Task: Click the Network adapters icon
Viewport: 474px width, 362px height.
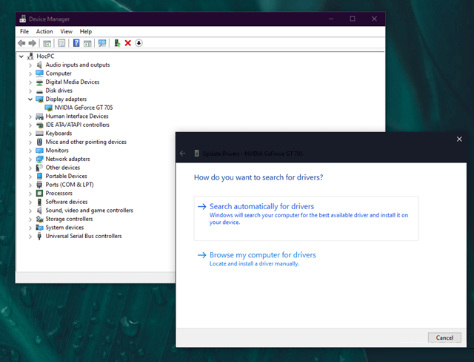Action: [x=39, y=159]
